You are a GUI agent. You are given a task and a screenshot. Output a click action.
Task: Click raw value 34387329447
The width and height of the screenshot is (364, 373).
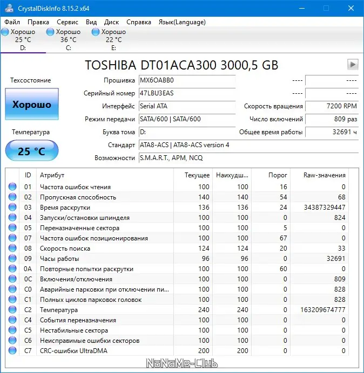pos(325,207)
